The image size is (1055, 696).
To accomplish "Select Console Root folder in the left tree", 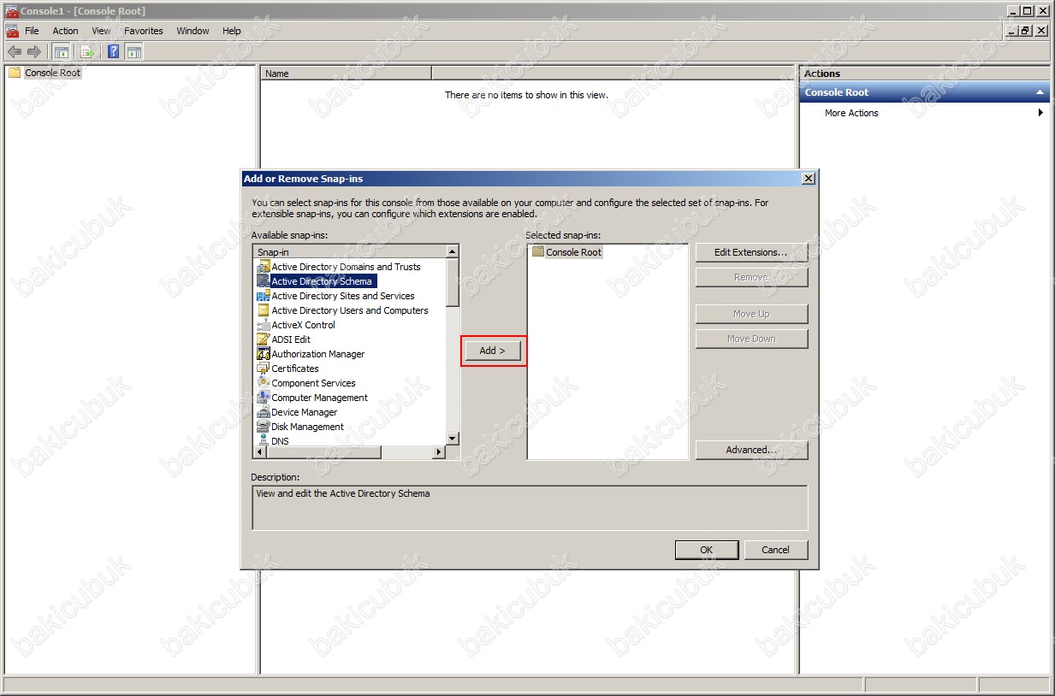I will pyautogui.click(x=44, y=73).
